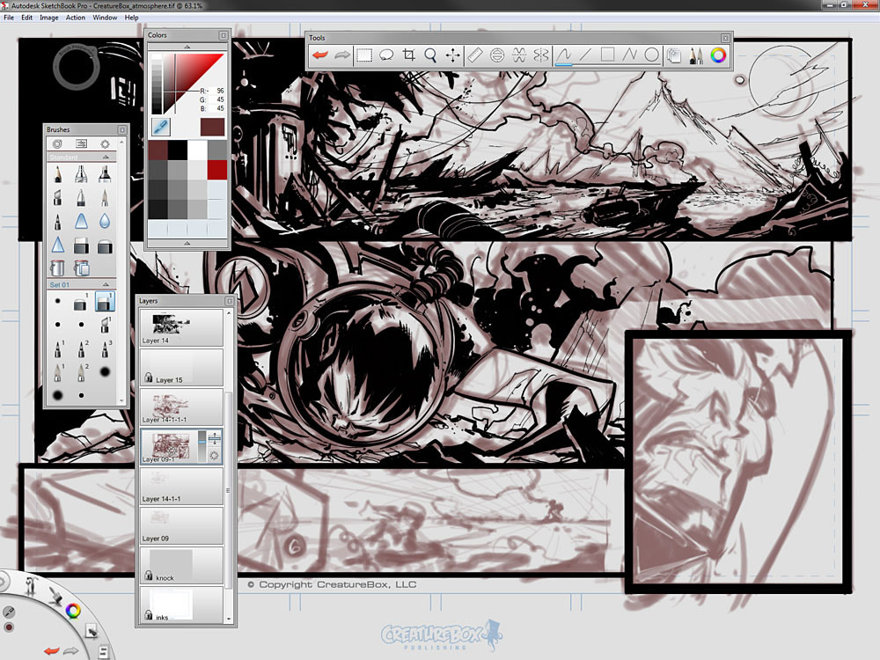Select the hard eraser in Standard set

[81, 246]
